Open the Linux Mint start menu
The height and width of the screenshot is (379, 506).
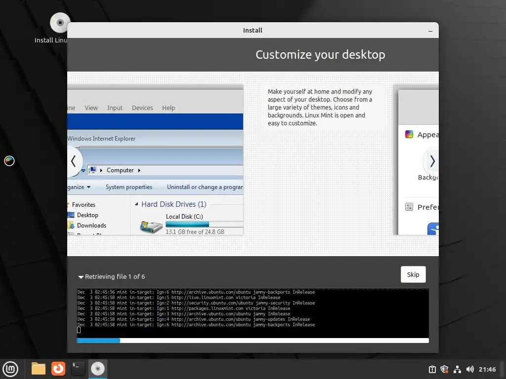pos(10,369)
